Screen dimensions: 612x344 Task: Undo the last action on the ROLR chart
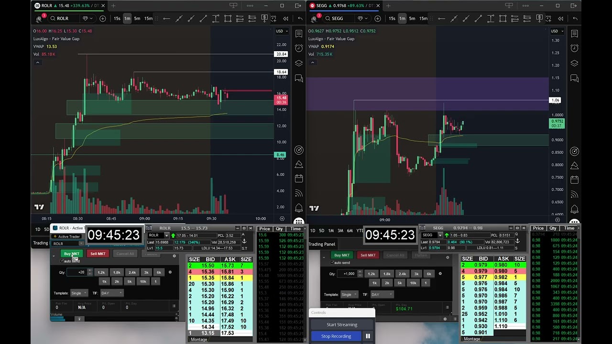[x=300, y=18]
